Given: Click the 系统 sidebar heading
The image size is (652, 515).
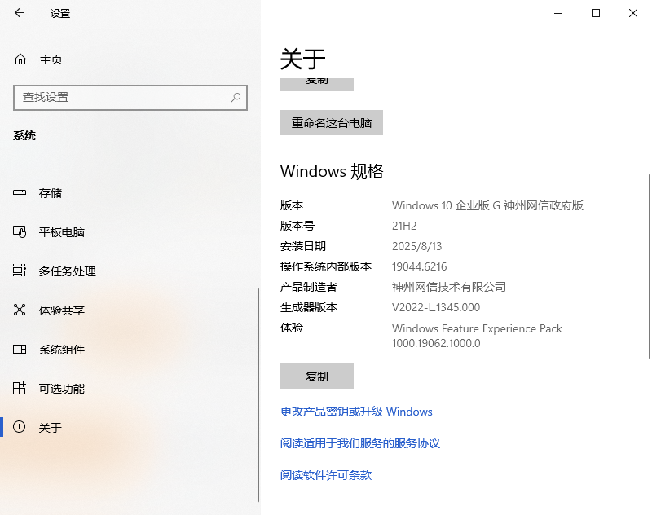Looking at the screenshot, I should (x=24, y=135).
